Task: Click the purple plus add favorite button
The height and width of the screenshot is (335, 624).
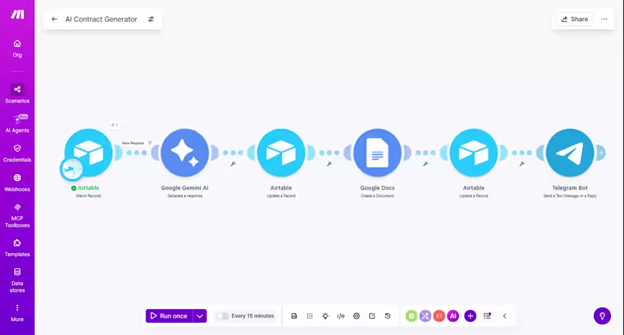Action: [x=470, y=316]
